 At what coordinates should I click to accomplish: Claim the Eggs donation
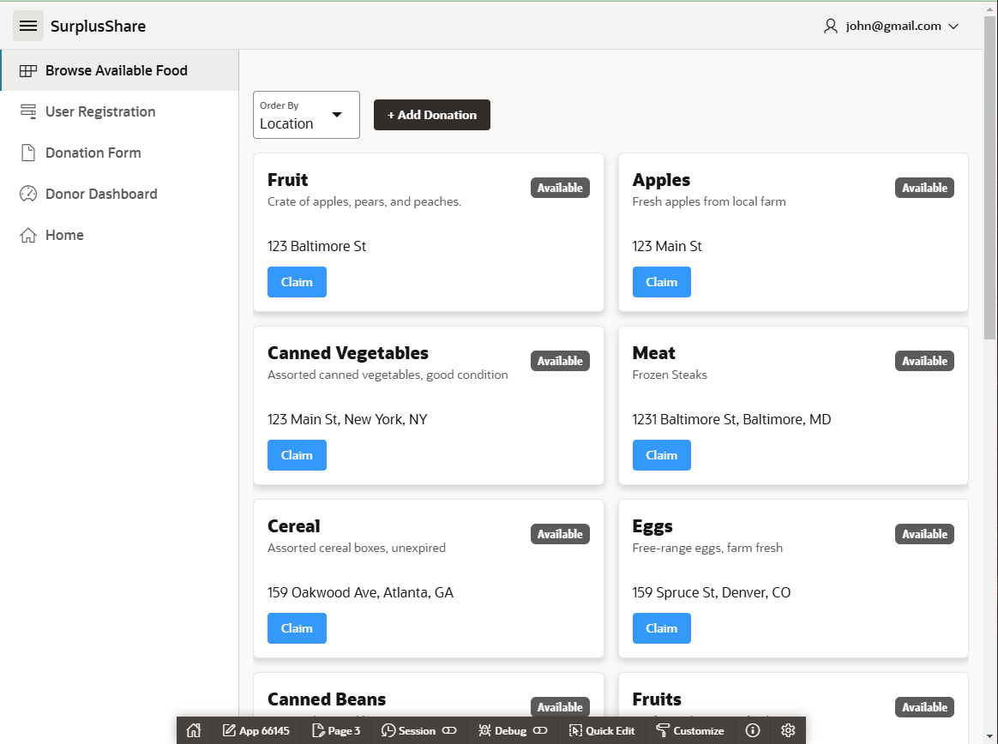tap(661, 628)
